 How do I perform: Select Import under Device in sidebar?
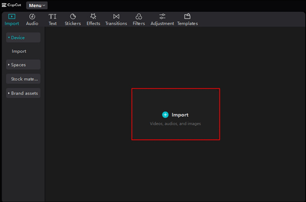[19, 51]
